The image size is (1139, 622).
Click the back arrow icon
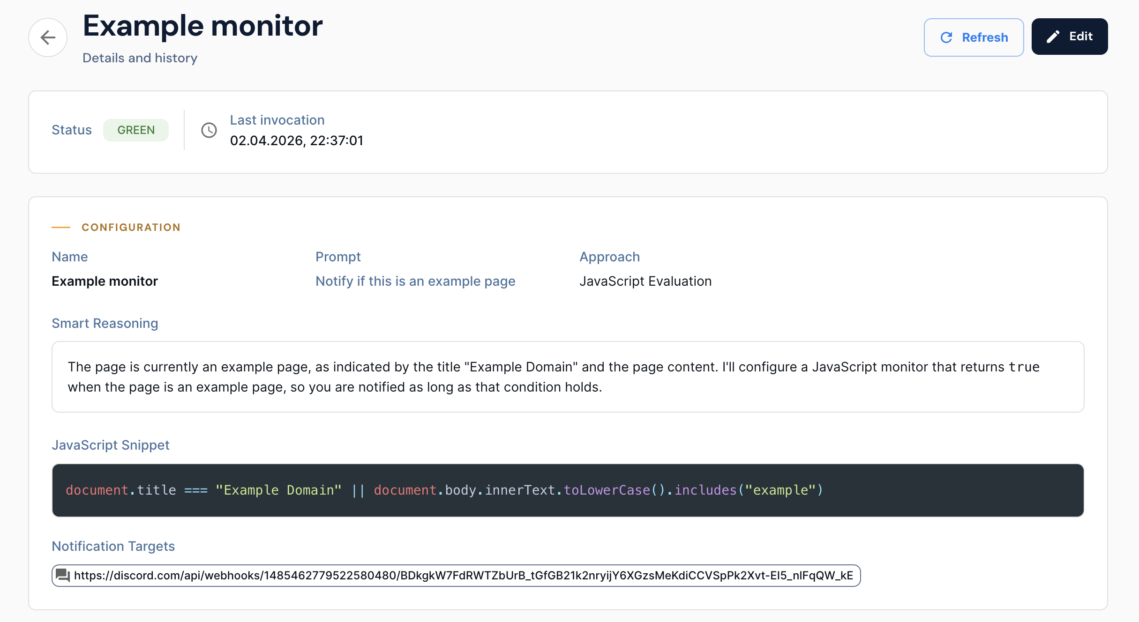point(48,37)
